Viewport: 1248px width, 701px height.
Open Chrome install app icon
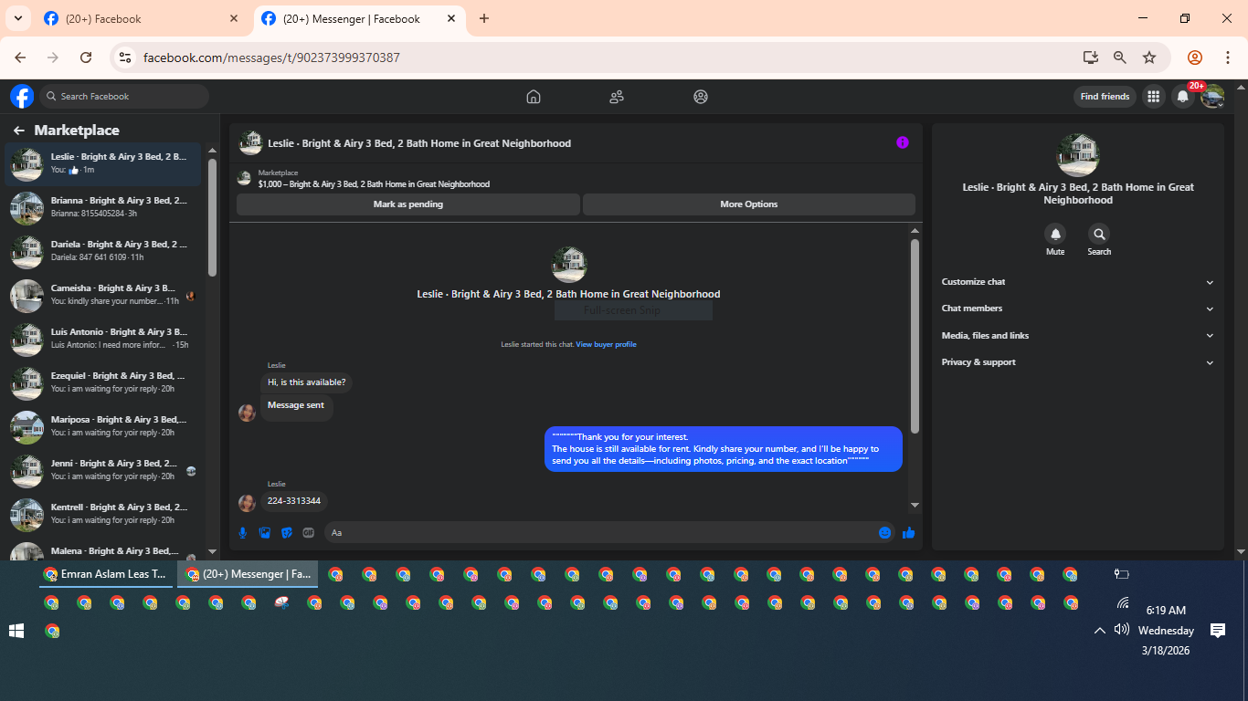[1091, 58]
